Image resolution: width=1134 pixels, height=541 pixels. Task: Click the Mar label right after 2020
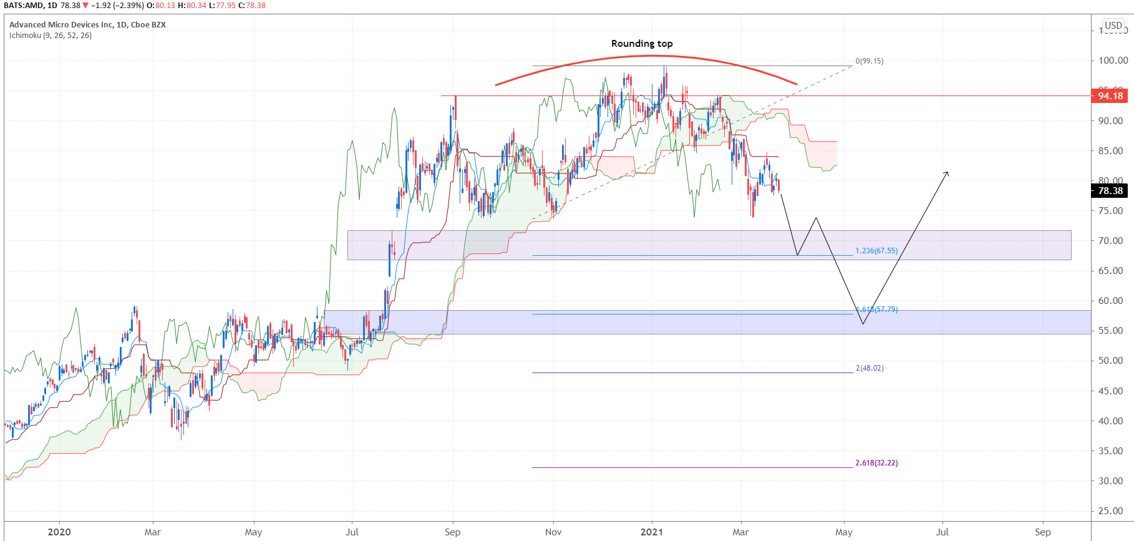tap(153, 532)
